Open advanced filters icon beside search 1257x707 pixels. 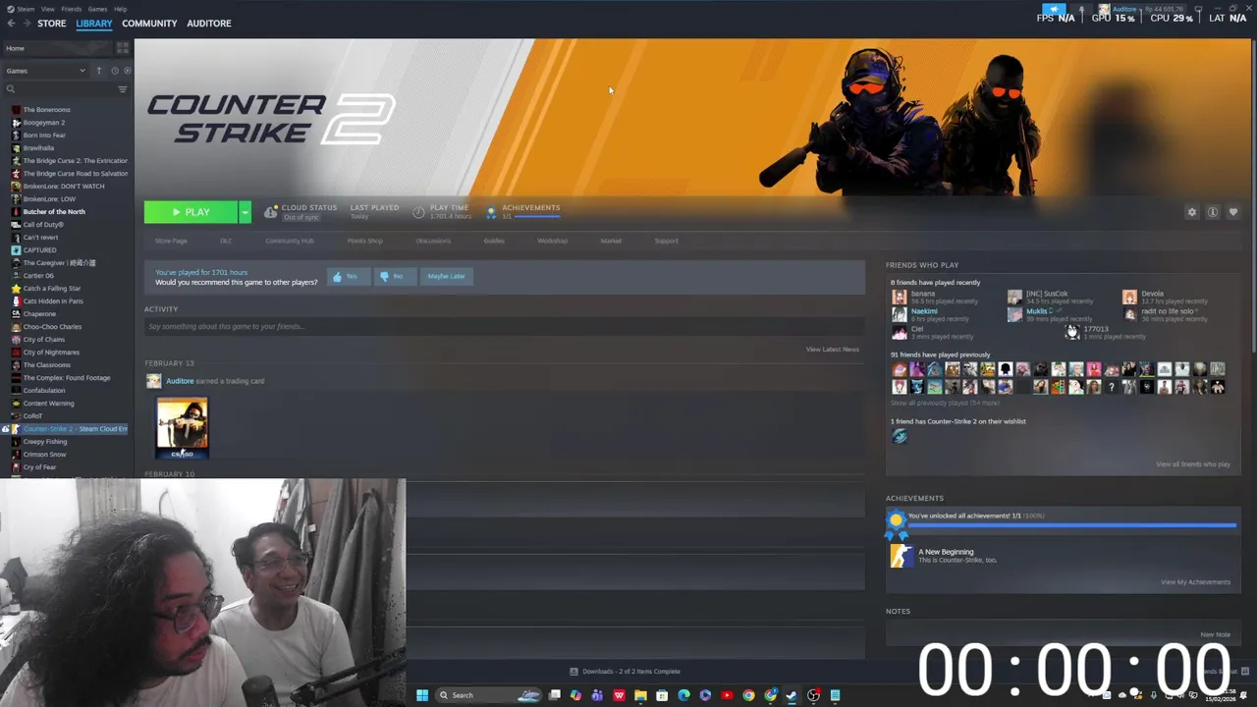[123, 89]
